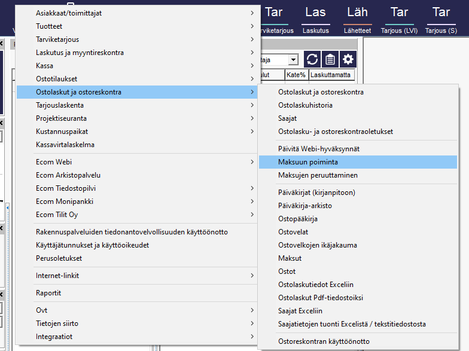Image resolution: width=469 pixels, height=351 pixels.
Task: Open the Laskutus module tile
Action: click(315, 19)
